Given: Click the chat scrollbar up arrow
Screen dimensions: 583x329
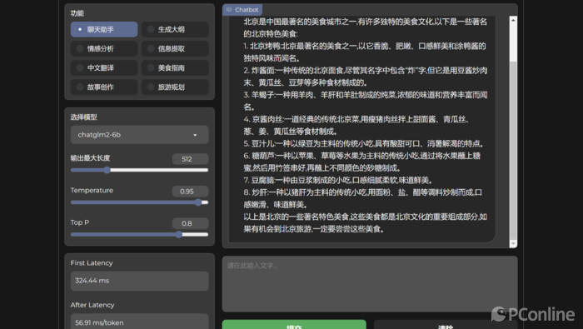Looking at the screenshot, I should coord(513,20).
